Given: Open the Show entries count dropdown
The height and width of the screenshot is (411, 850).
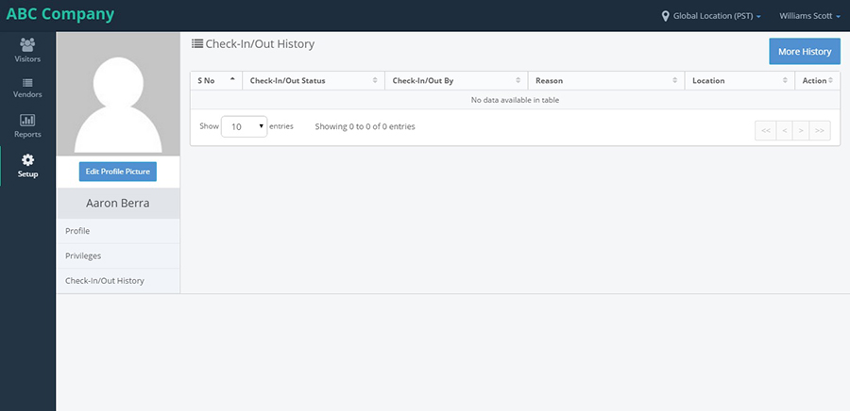Looking at the screenshot, I should pyautogui.click(x=244, y=126).
